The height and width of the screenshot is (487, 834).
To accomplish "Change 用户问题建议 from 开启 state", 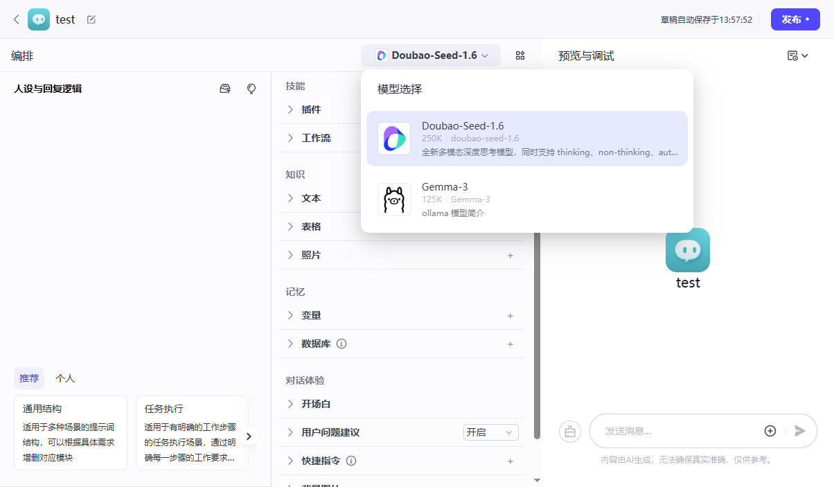I will (490, 432).
